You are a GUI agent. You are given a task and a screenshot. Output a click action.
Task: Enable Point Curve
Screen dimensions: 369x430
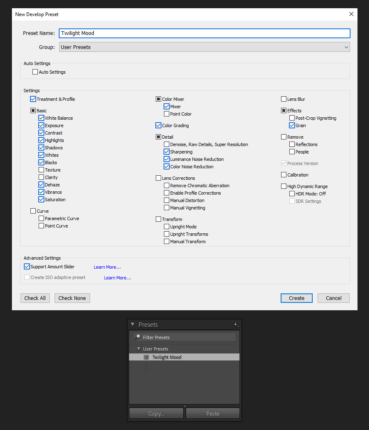coord(42,225)
